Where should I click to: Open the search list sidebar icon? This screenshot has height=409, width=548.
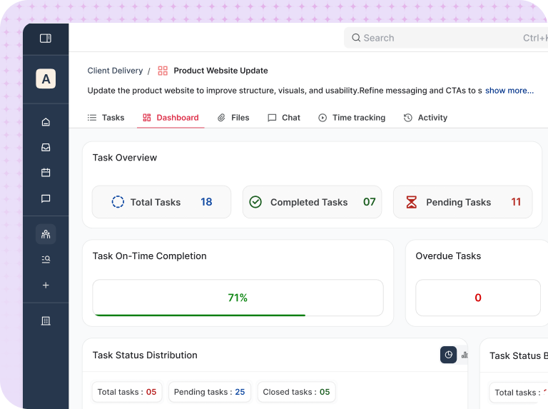[46, 259]
